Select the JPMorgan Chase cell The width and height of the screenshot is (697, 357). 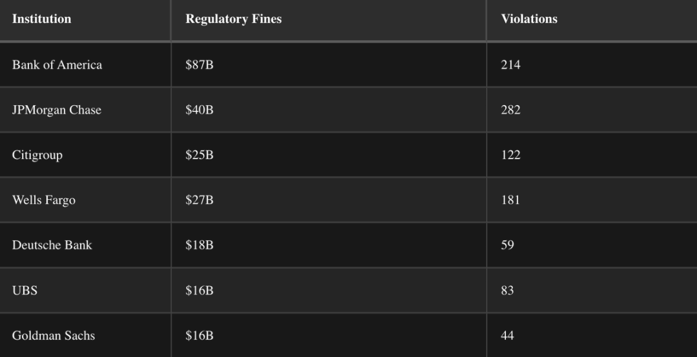pyautogui.click(x=57, y=110)
